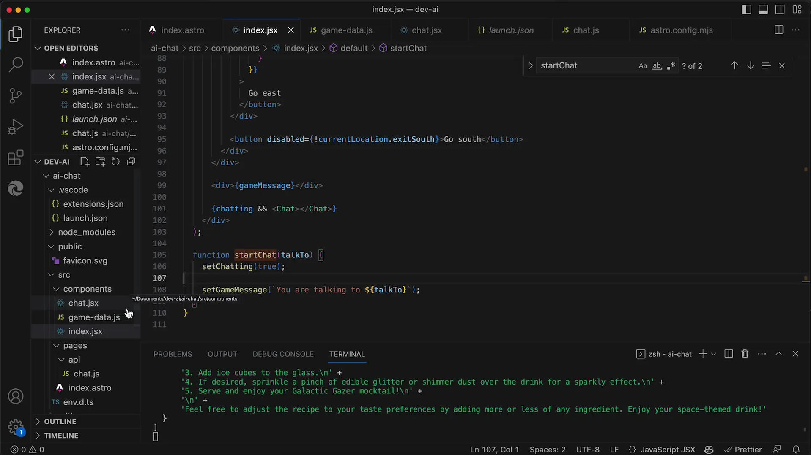
Task: Collapse the public folder
Action: pyautogui.click(x=86, y=246)
